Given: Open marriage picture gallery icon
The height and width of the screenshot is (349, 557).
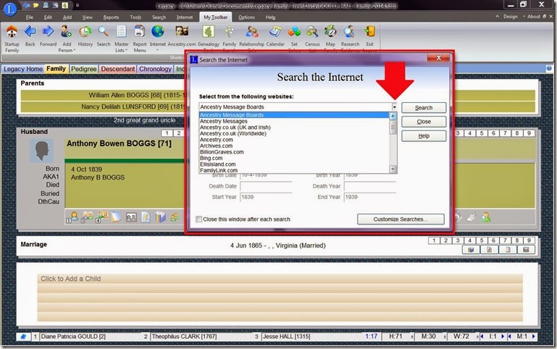Looking at the screenshot, I should click(526, 250).
